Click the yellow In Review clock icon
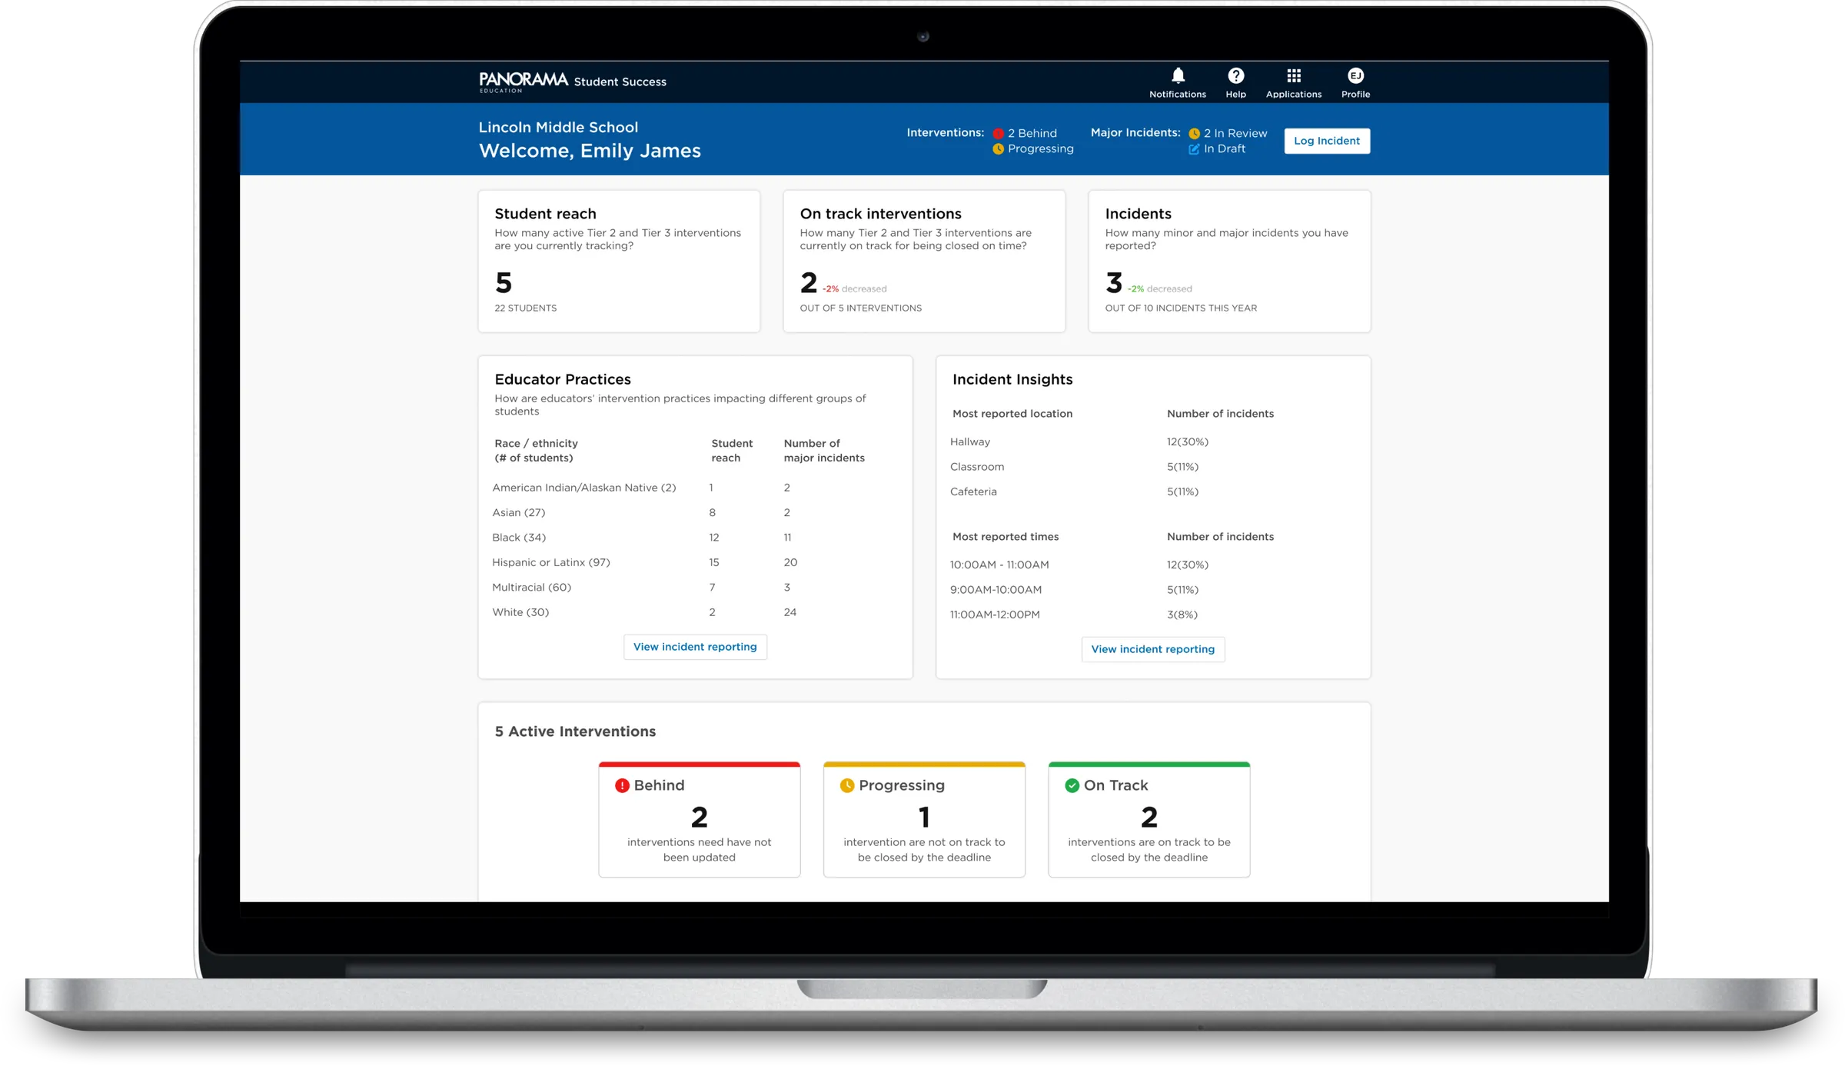Screen dimensions: 1845x1066 click(x=1194, y=134)
